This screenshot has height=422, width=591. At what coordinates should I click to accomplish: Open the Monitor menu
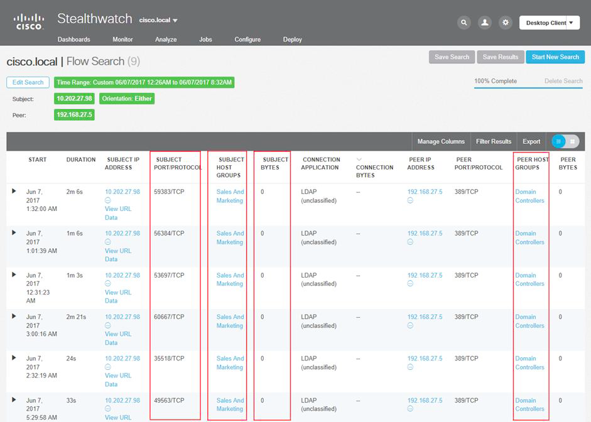(x=123, y=39)
